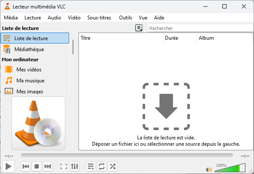Click the Ma musique note icon
254x174 pixels.
[9, 80]
